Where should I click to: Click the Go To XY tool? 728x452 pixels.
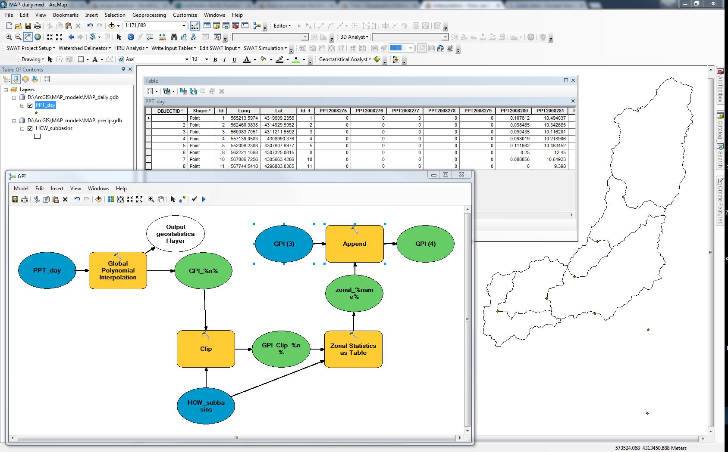(x=193, y=37)
